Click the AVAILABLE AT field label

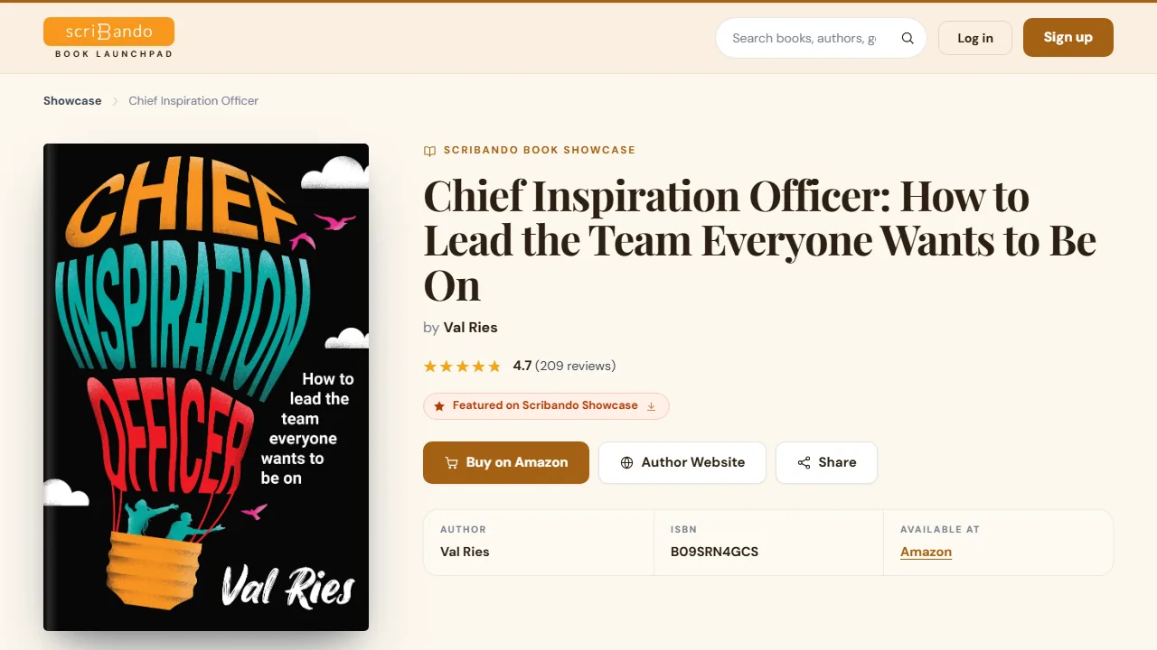[x=940, y=530]
